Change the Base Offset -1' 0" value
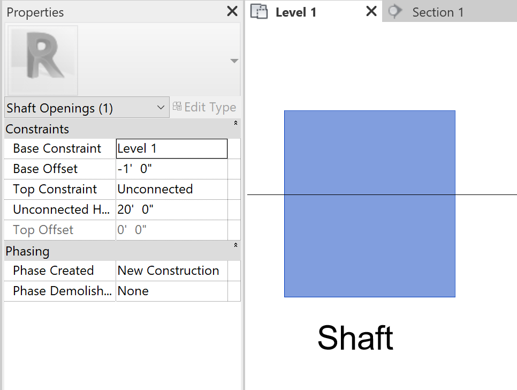 171,168
